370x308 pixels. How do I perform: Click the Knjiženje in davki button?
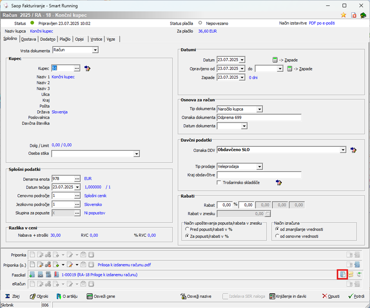point(288,296)
